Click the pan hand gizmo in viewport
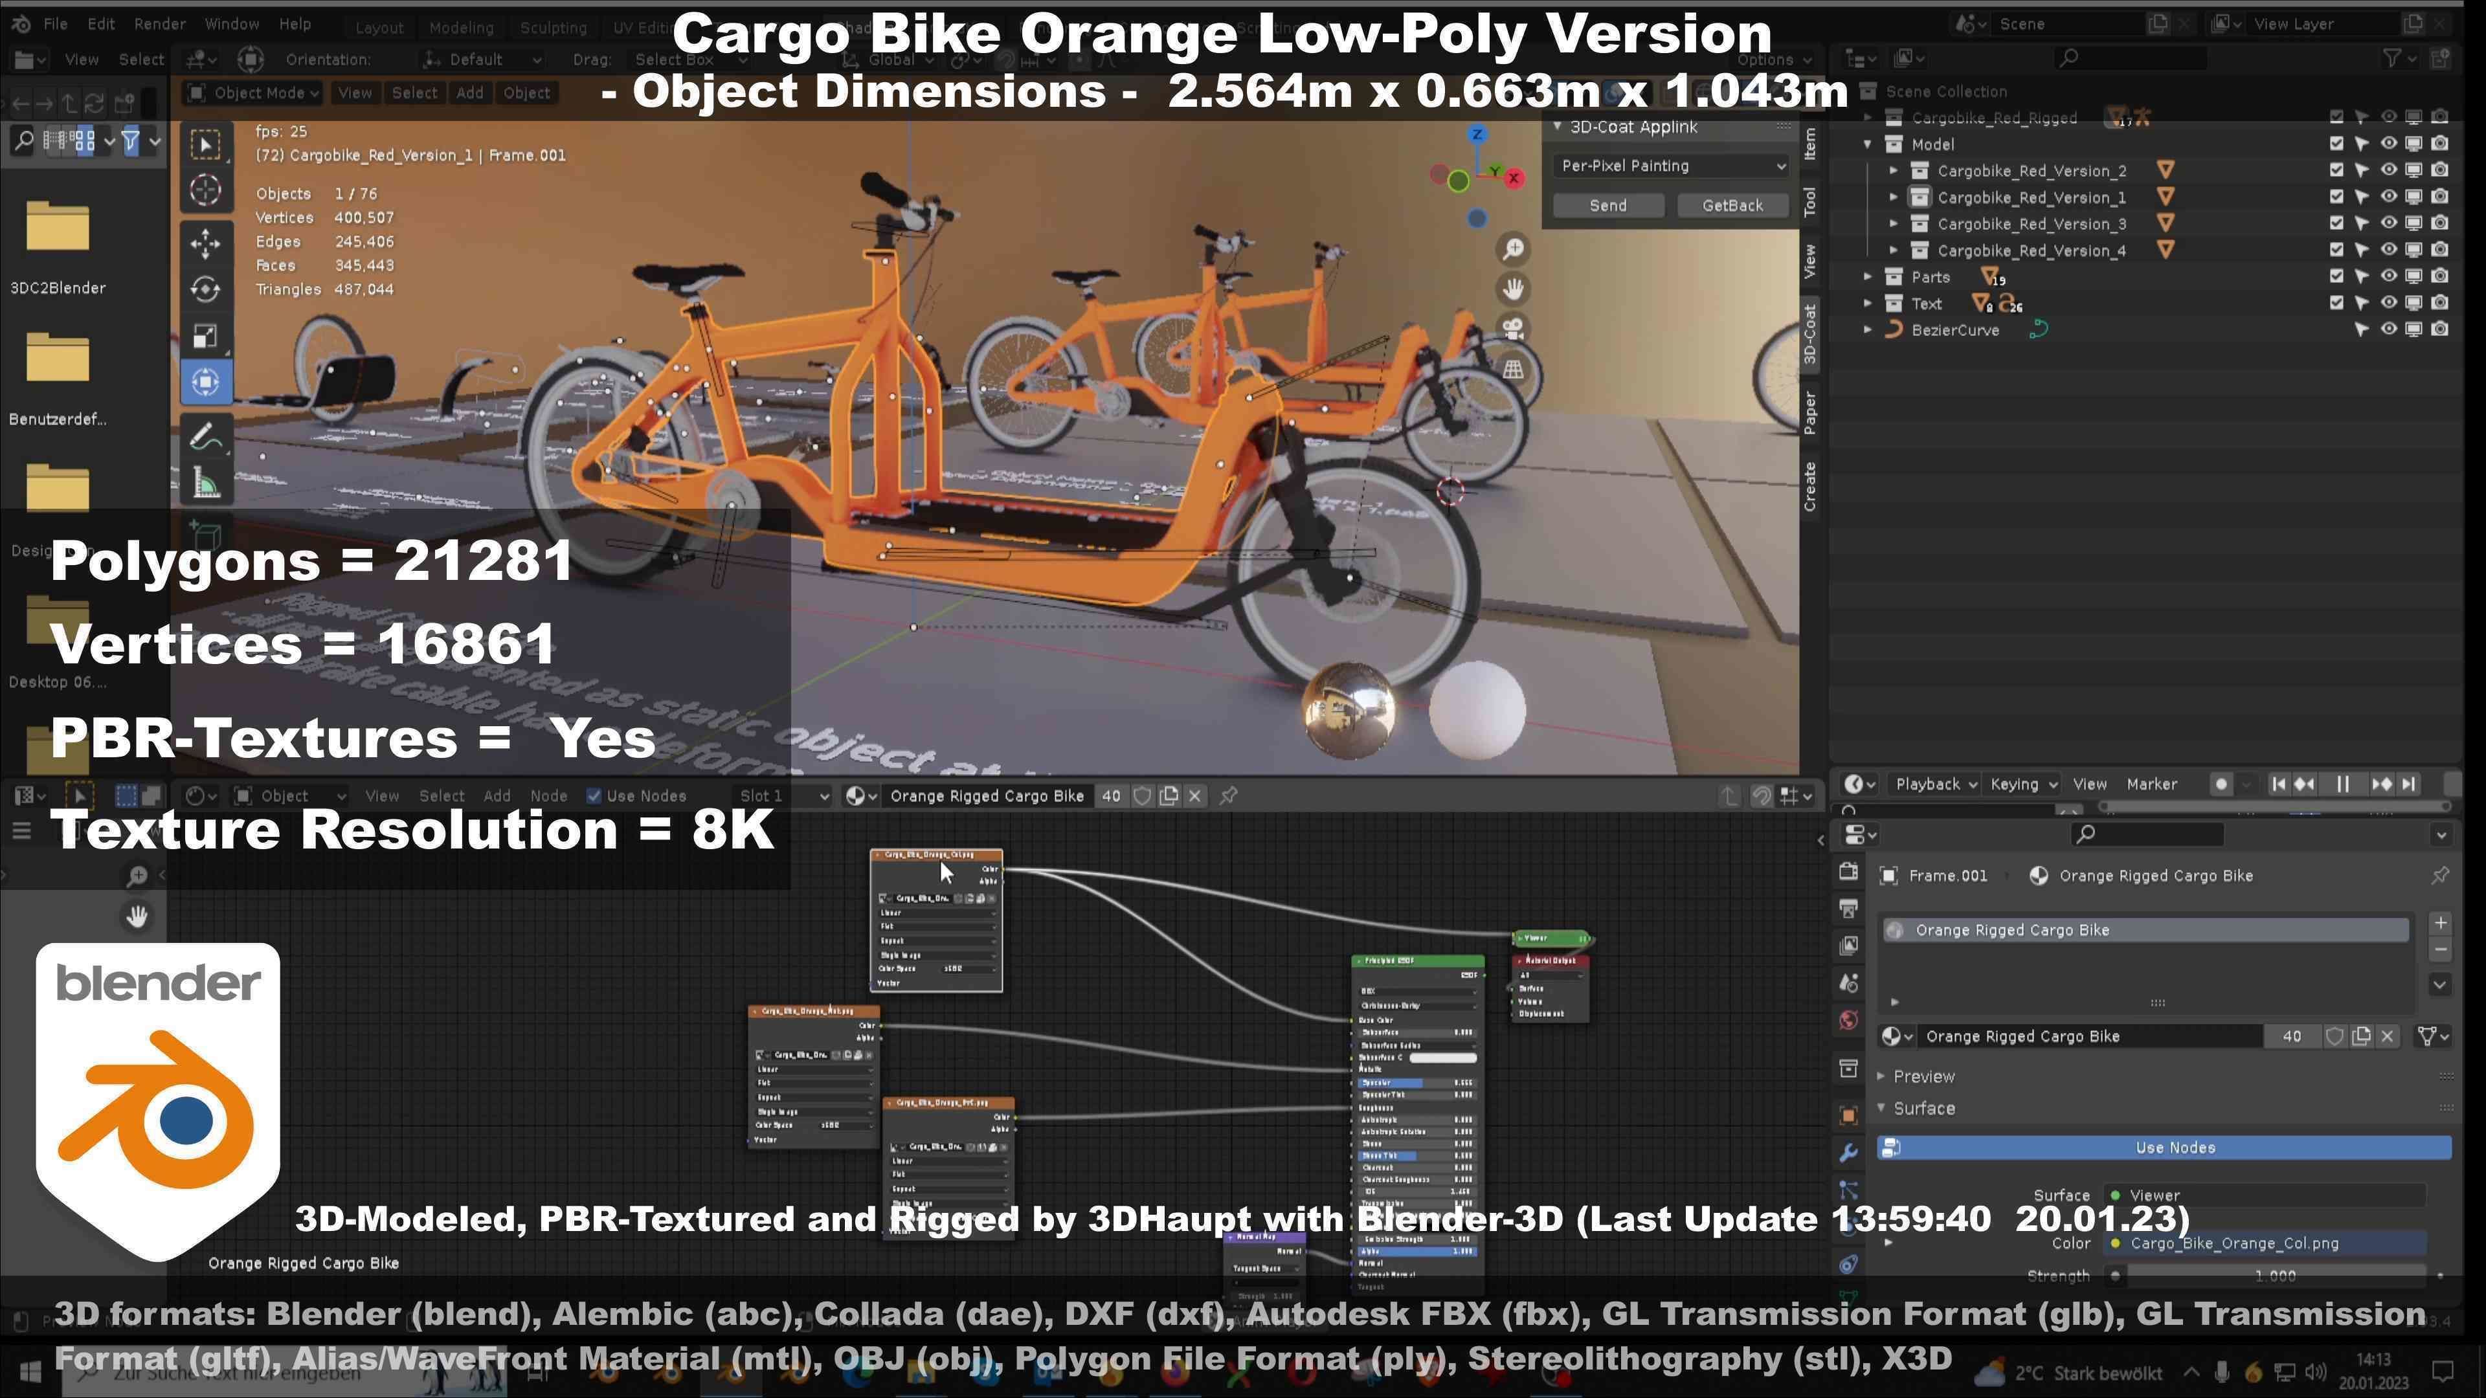Screen dimensions: 2486x1398 1513,289
